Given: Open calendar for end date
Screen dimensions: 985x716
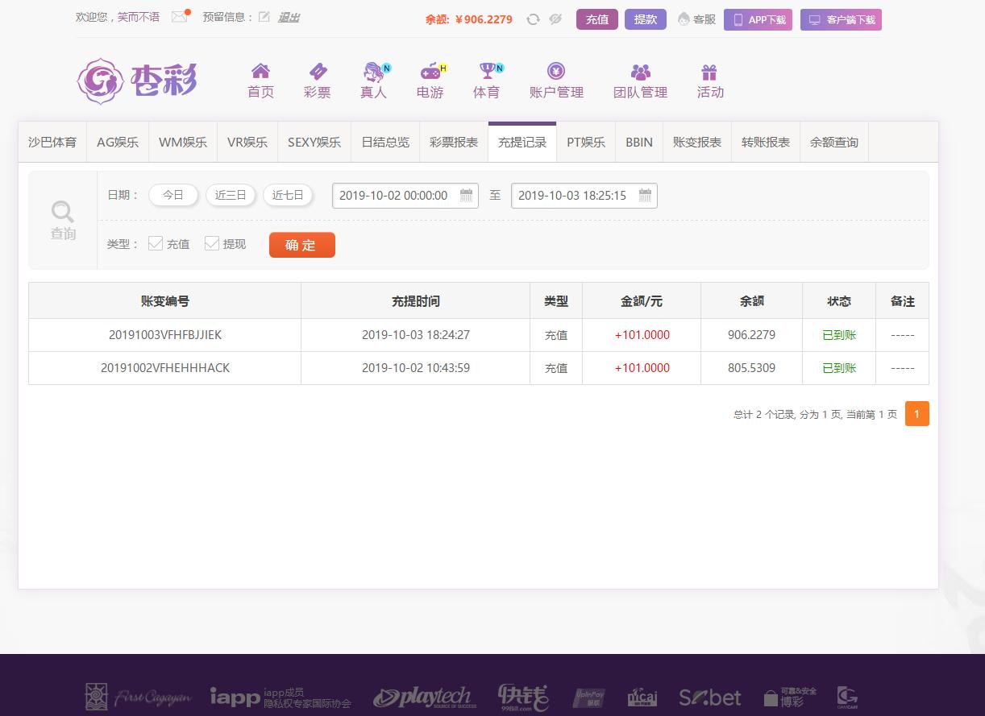Looking at the screenshot, I should [645, 195].
